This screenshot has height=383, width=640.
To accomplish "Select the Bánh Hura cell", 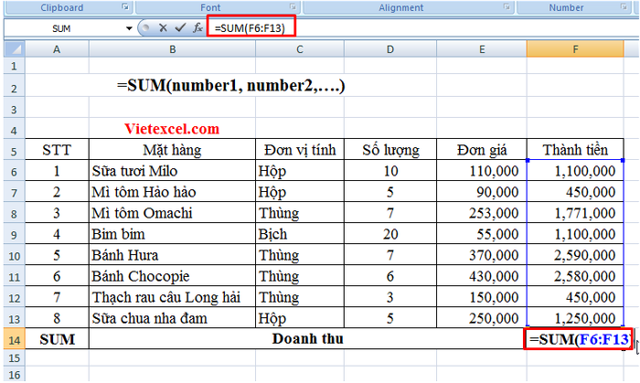I will pyautogui.click(x=172, y=255).
